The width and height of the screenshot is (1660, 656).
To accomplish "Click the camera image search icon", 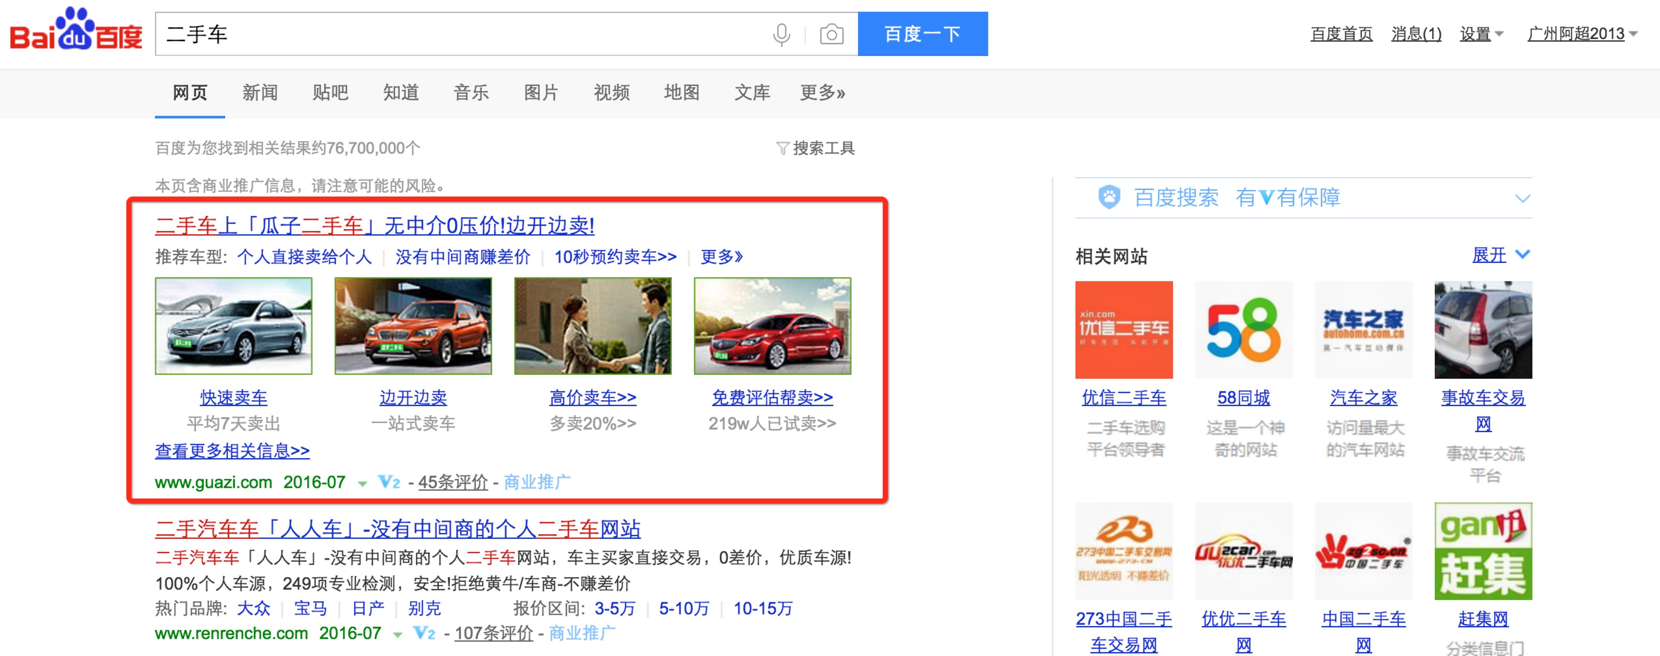I will pos(831,34).
